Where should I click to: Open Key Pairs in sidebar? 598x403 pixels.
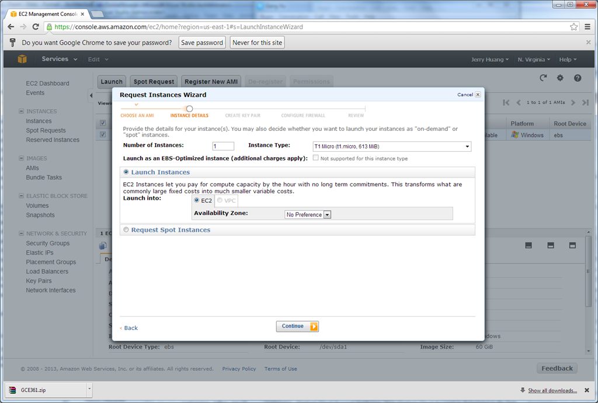click(39, 280)
